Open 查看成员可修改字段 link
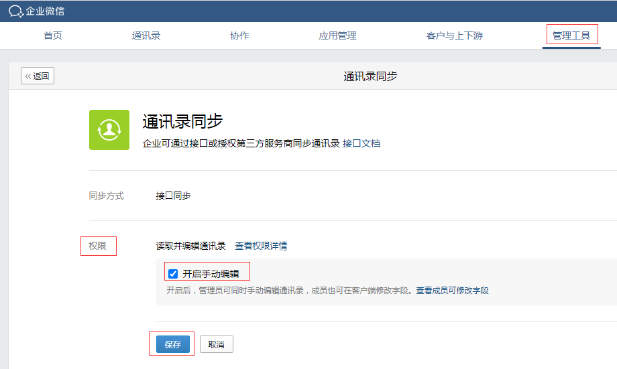Image resolution: width=617 pixels, height=369 pixels. pyautogui.click(x=452, y=291)
